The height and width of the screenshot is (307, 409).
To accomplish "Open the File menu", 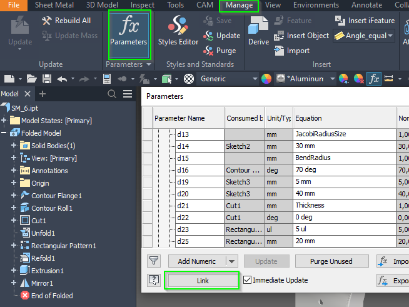I will click(x=14, y=5).
